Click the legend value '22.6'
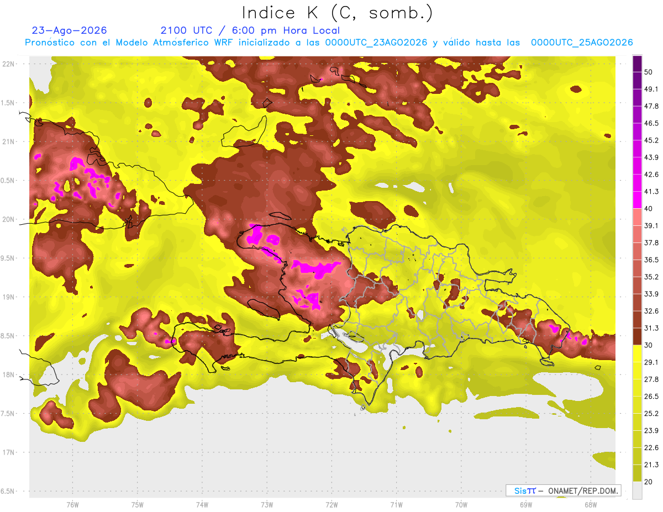Image resolution: width=663 pixels, height=512 pixels. (651, 448)
